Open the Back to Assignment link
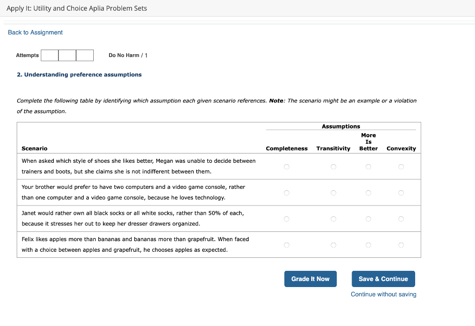This screenshot has width=475, height=326. [35, 32]
